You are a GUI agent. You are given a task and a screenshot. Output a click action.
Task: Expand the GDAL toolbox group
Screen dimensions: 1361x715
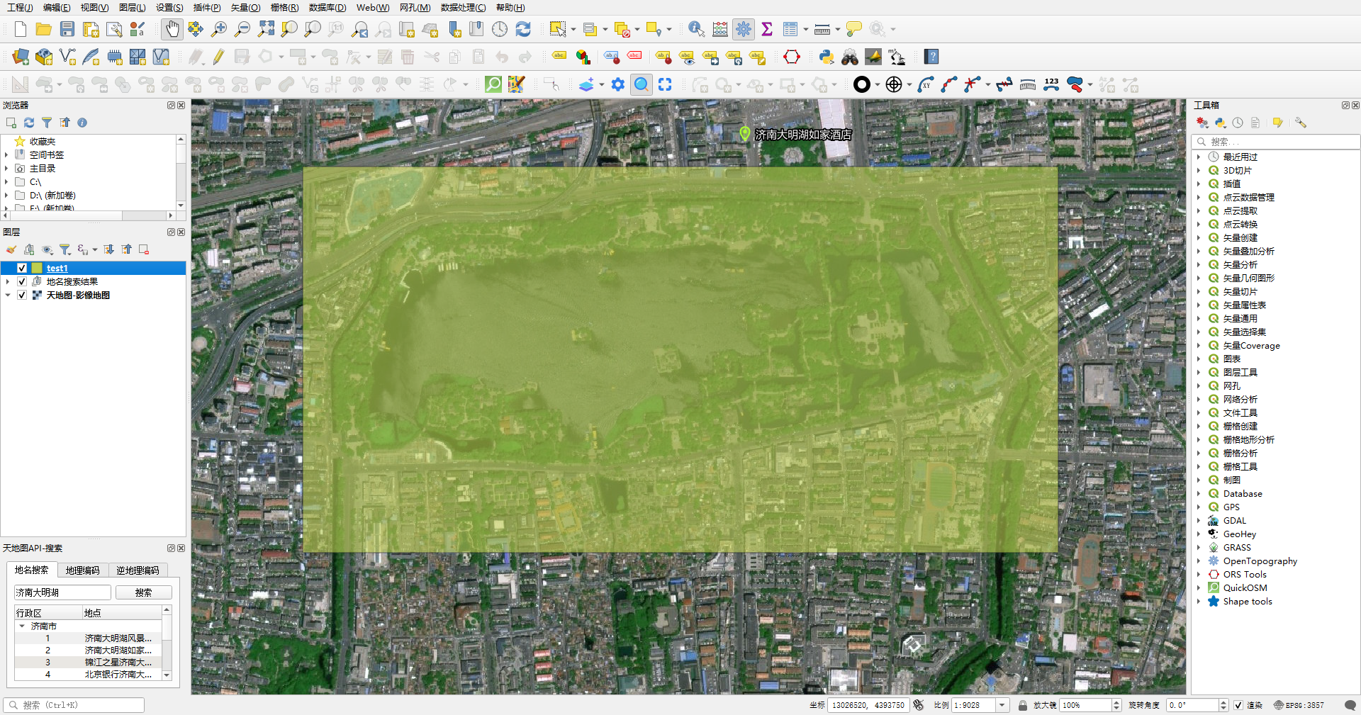click(1199, 520)
